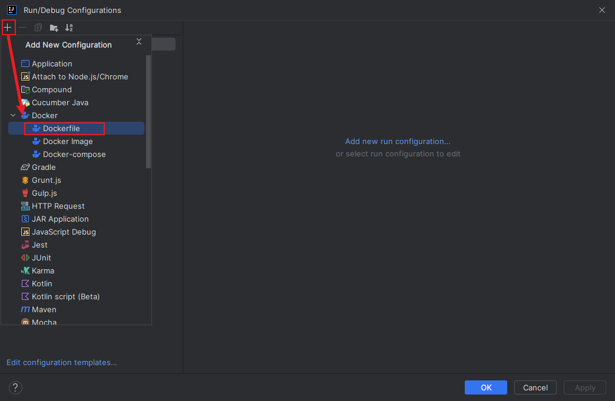Click the Copy Configuration icon
Image resolution: width=615 pixels, height=401 pixels.
[38, 28]
